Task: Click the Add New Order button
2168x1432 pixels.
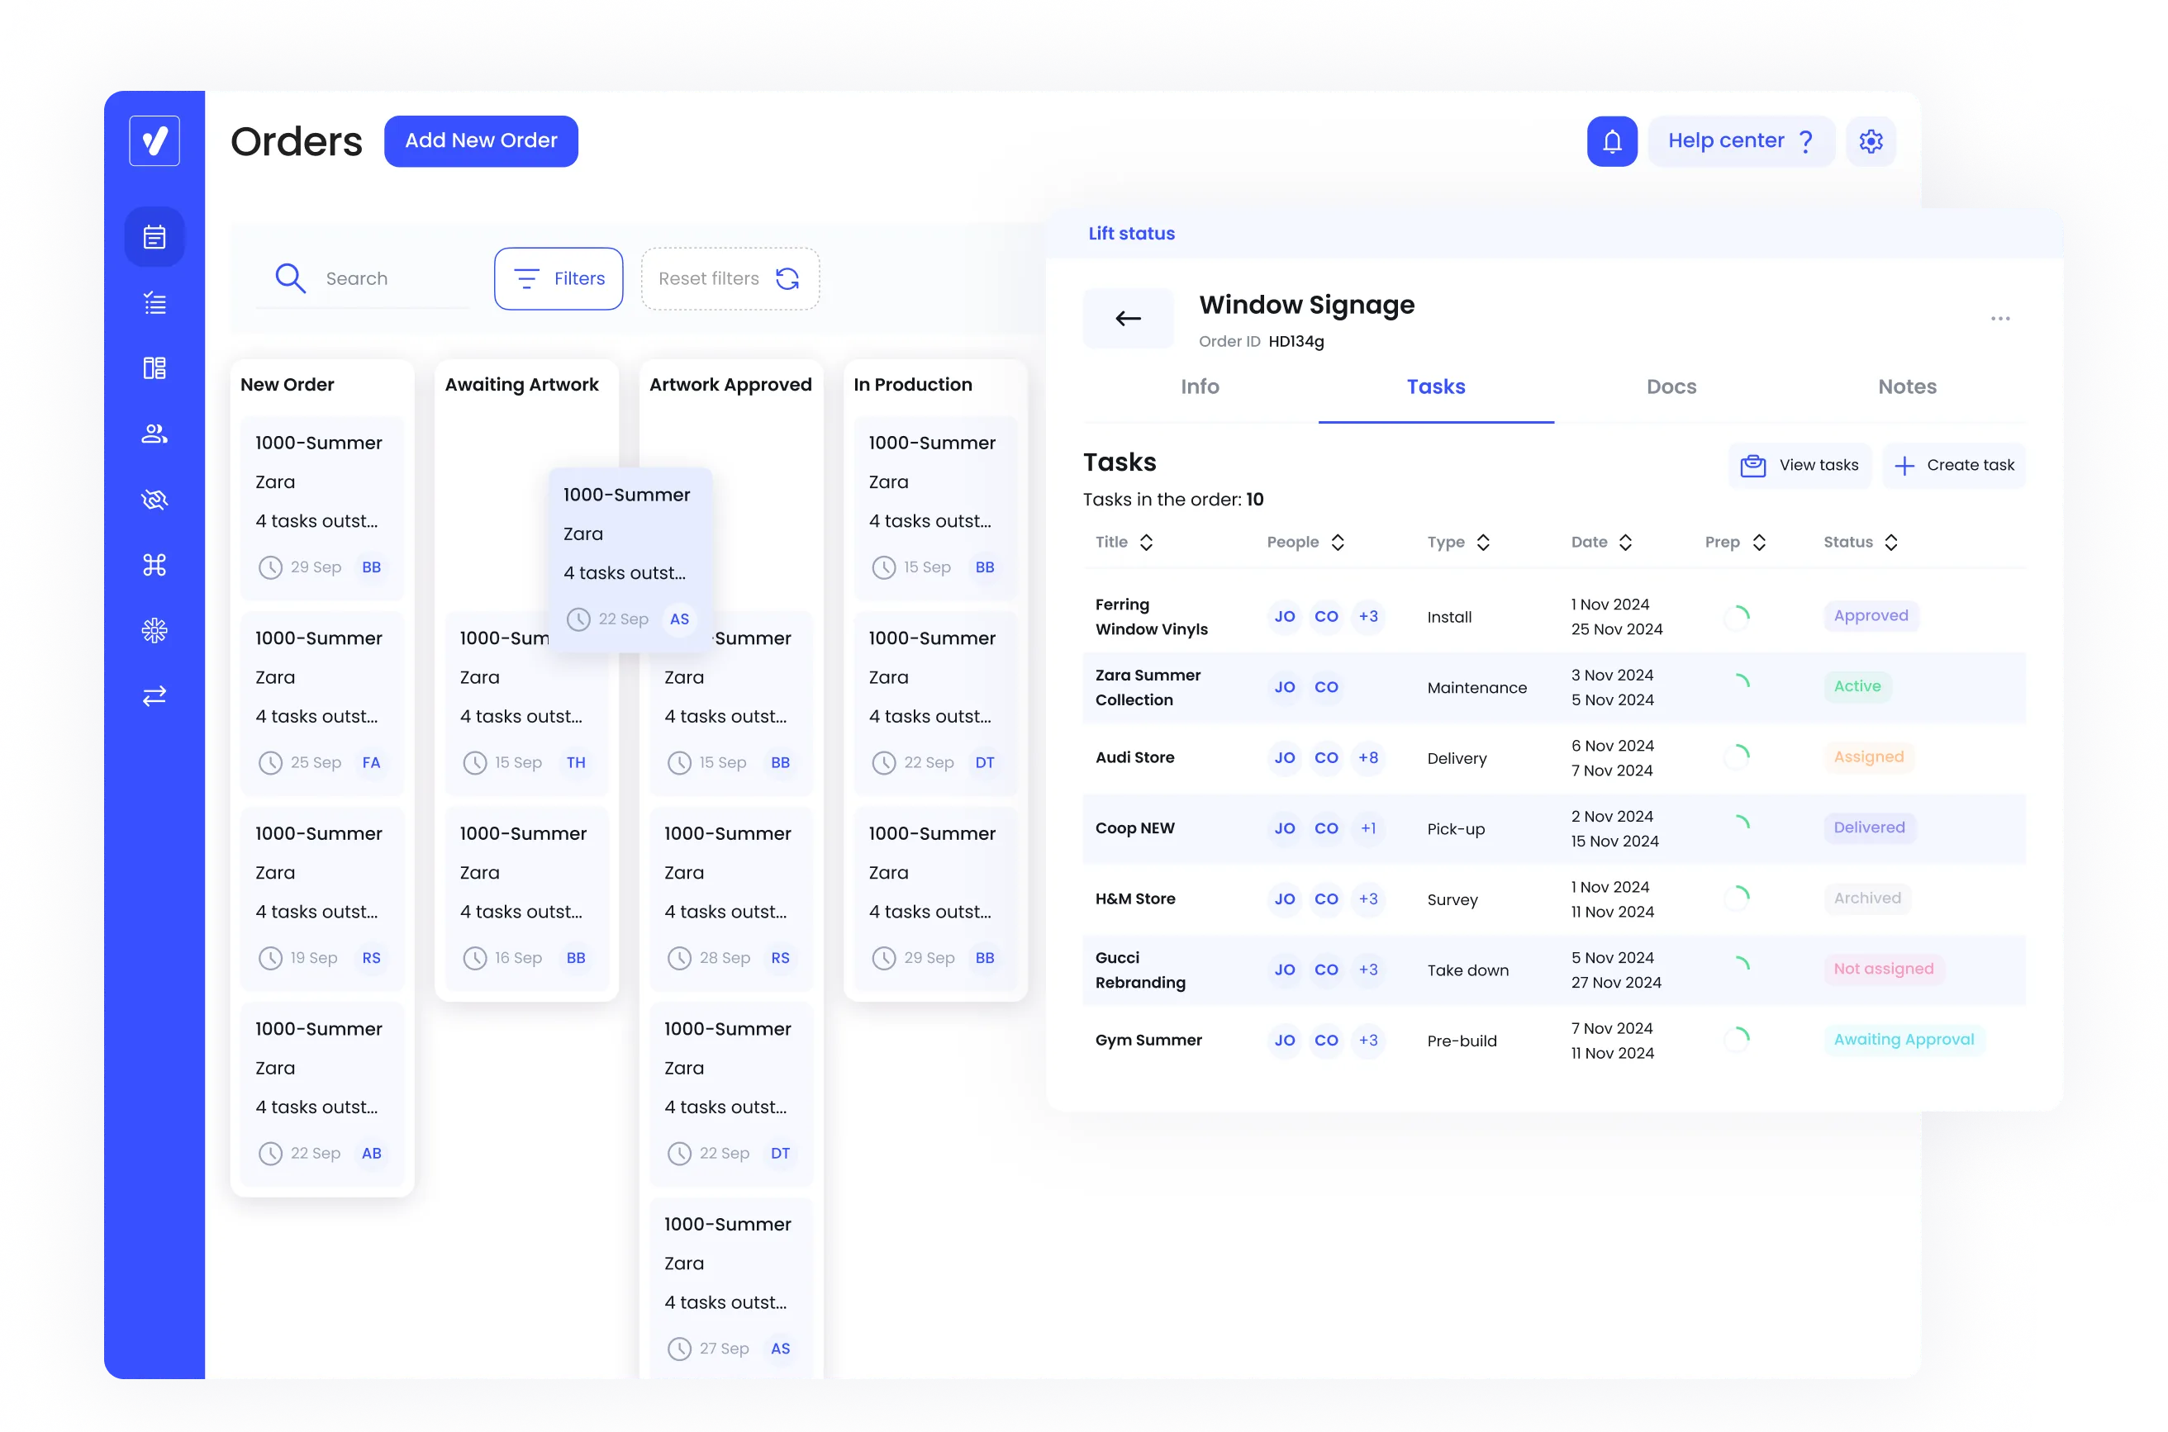Action: click(x=481, y=140)
